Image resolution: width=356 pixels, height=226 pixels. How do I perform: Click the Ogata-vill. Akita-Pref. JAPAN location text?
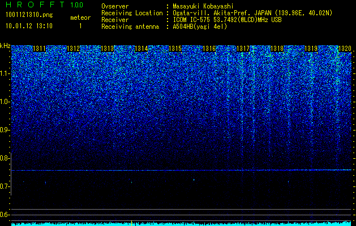(252, 14)
